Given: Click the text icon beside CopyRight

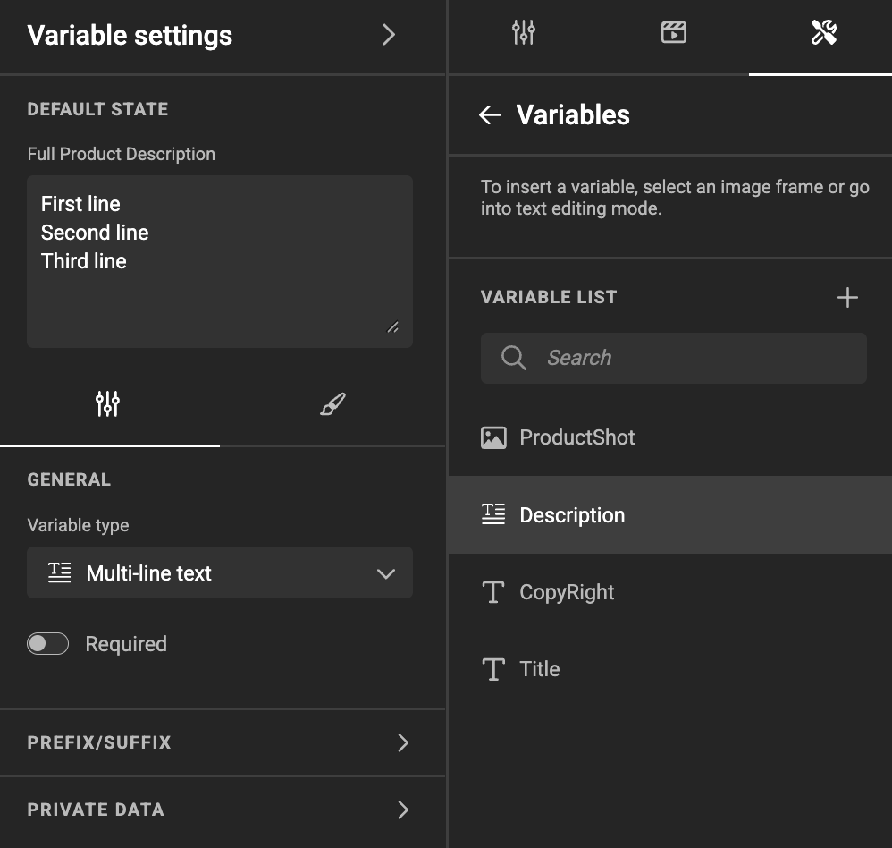Looking at the screenshot, I should (x=493, y=592).
